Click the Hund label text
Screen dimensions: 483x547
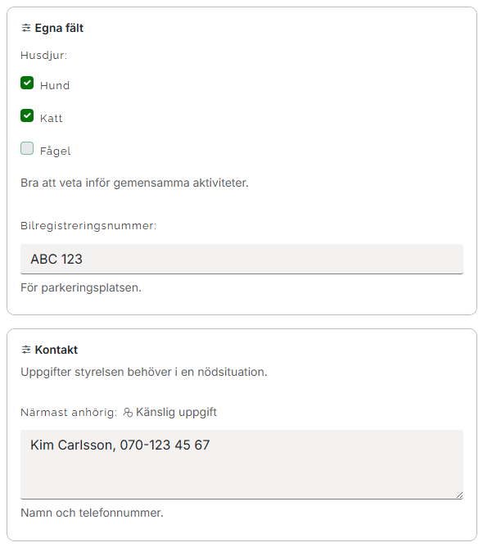[55, 85]
